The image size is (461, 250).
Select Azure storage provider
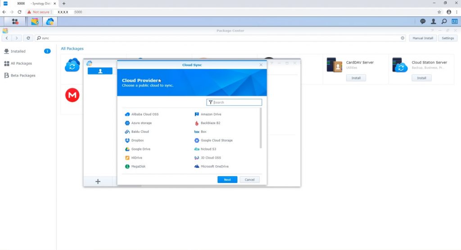point(138,123)
